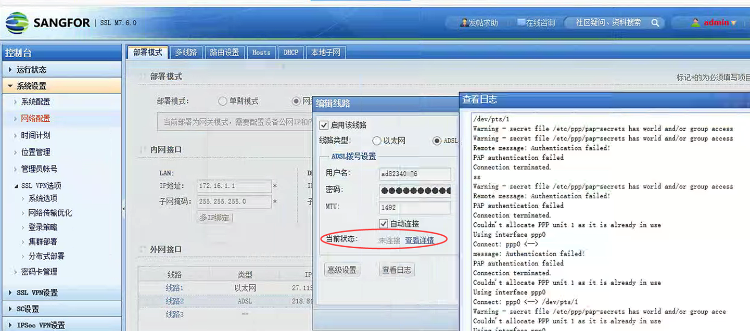The image size is (750, 331).
Task: Open 集群部署 in the sidebar
Action: coord(43,241)
